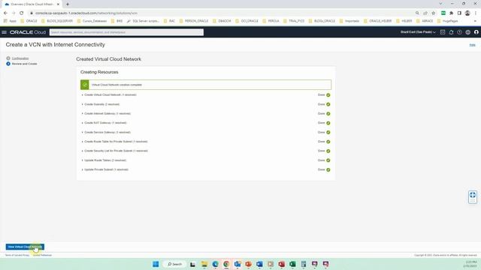Open Cookie Preferences link
Viewport: 481px width, 270px height.
pyautogui.click(x=42, y=255)
